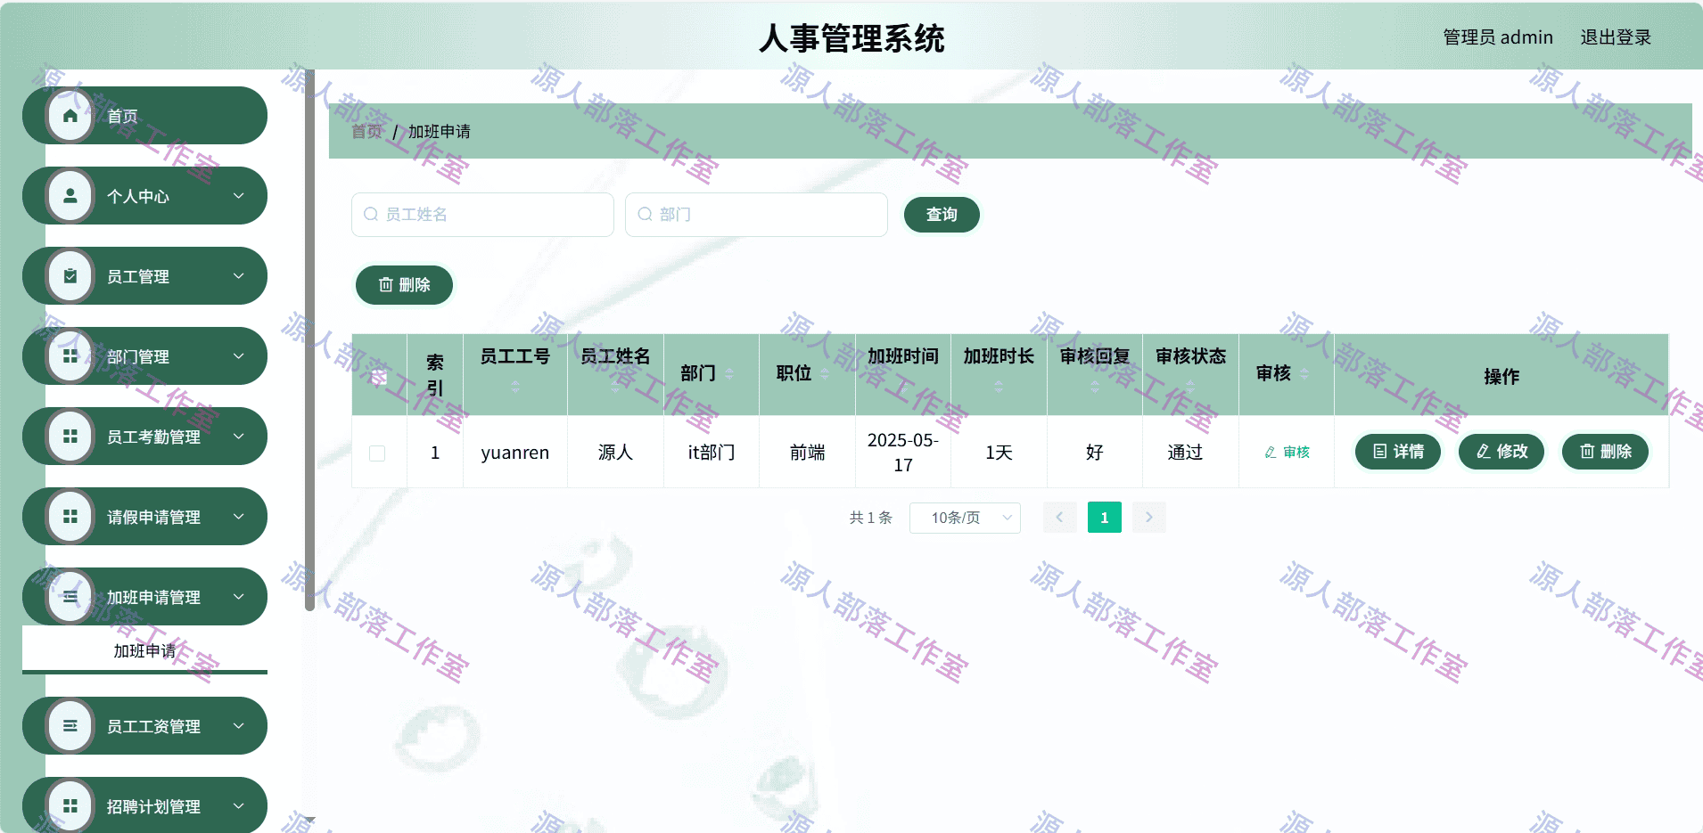
Task: Go to 首页 via the sidebar home icon
Action: [x=70, y=116]
